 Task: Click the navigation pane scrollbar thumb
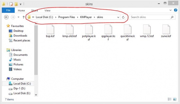tap(36, 50)
